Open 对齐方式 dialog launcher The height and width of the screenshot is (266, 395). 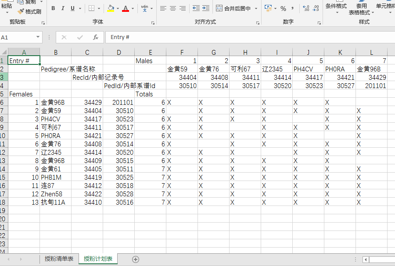(x=258, y=23)
